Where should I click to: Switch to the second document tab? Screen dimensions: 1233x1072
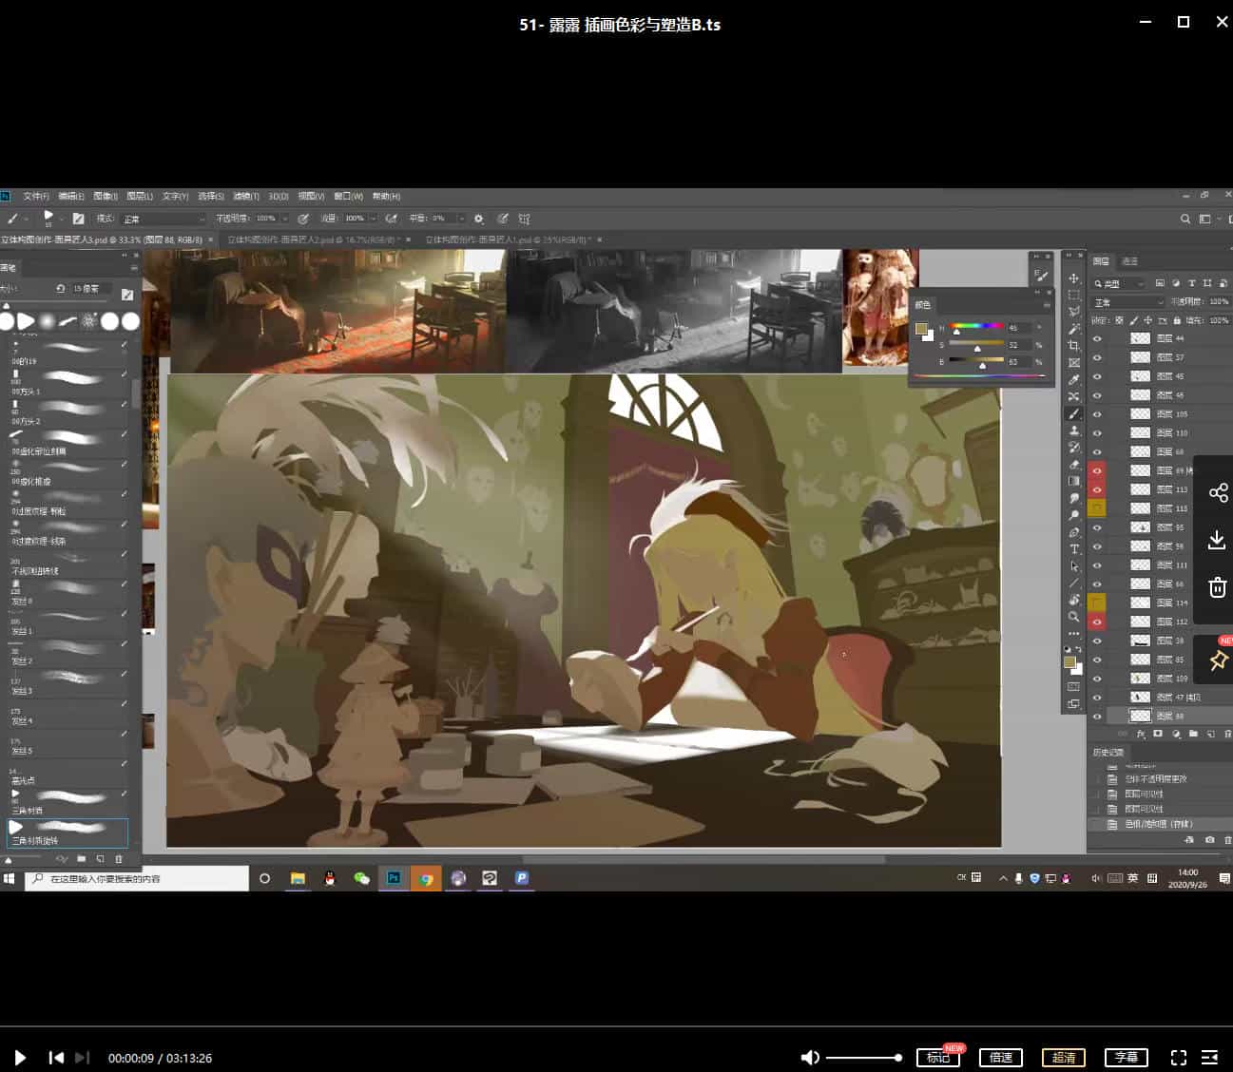point(313,240)
